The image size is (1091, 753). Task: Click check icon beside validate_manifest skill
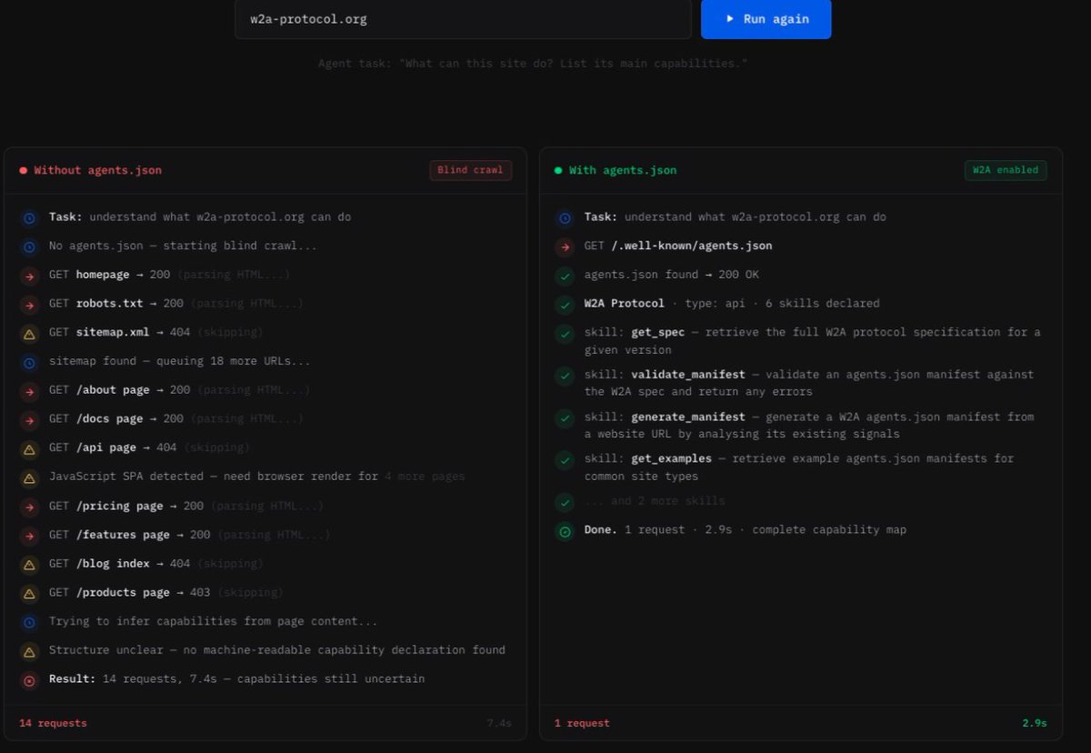565,376
